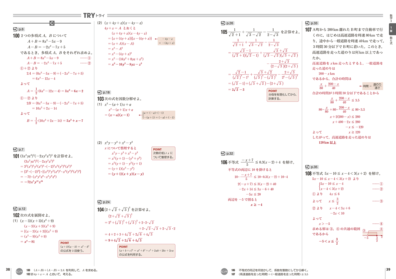Click the ヒント circle icon on page 39

point(224,272)
